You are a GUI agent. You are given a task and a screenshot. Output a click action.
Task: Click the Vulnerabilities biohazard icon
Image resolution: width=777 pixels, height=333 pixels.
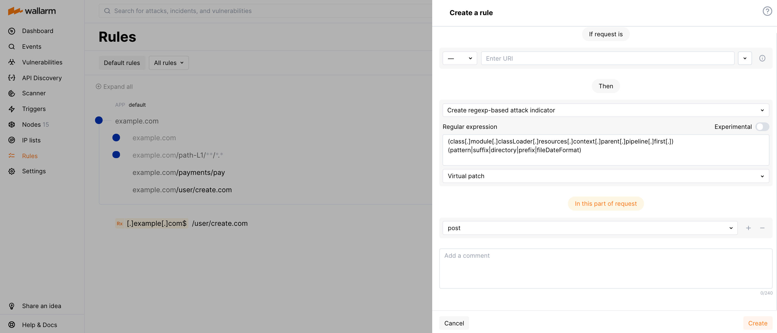coord(12,62)
